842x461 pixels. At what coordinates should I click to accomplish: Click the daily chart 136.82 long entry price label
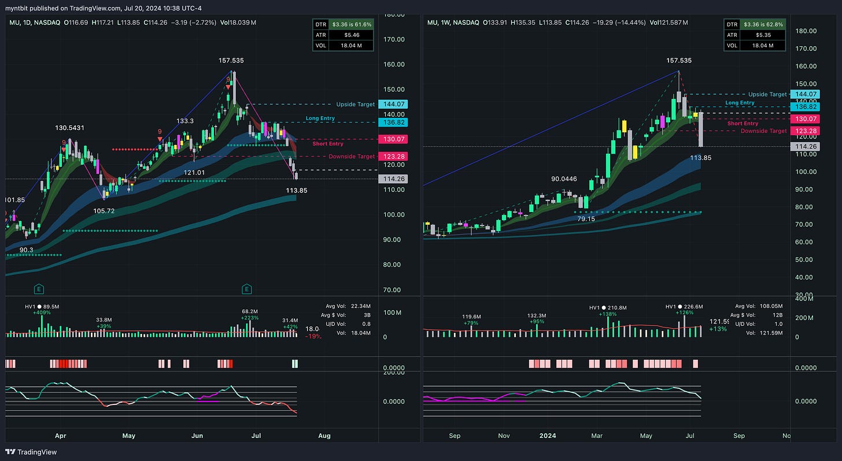point(393,122)
